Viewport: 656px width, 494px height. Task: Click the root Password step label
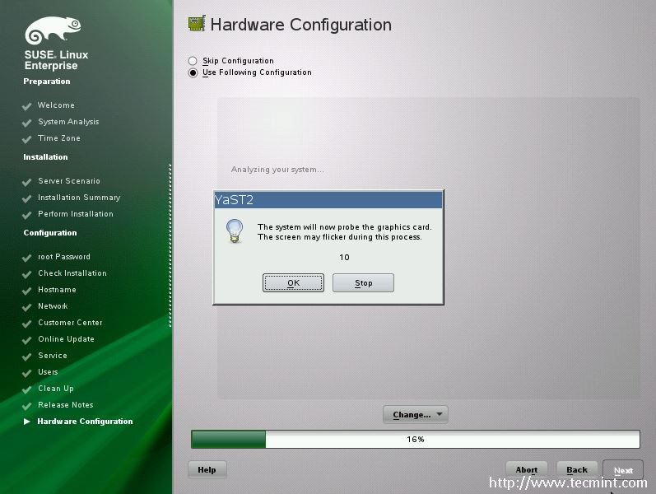tap(64, 257)
